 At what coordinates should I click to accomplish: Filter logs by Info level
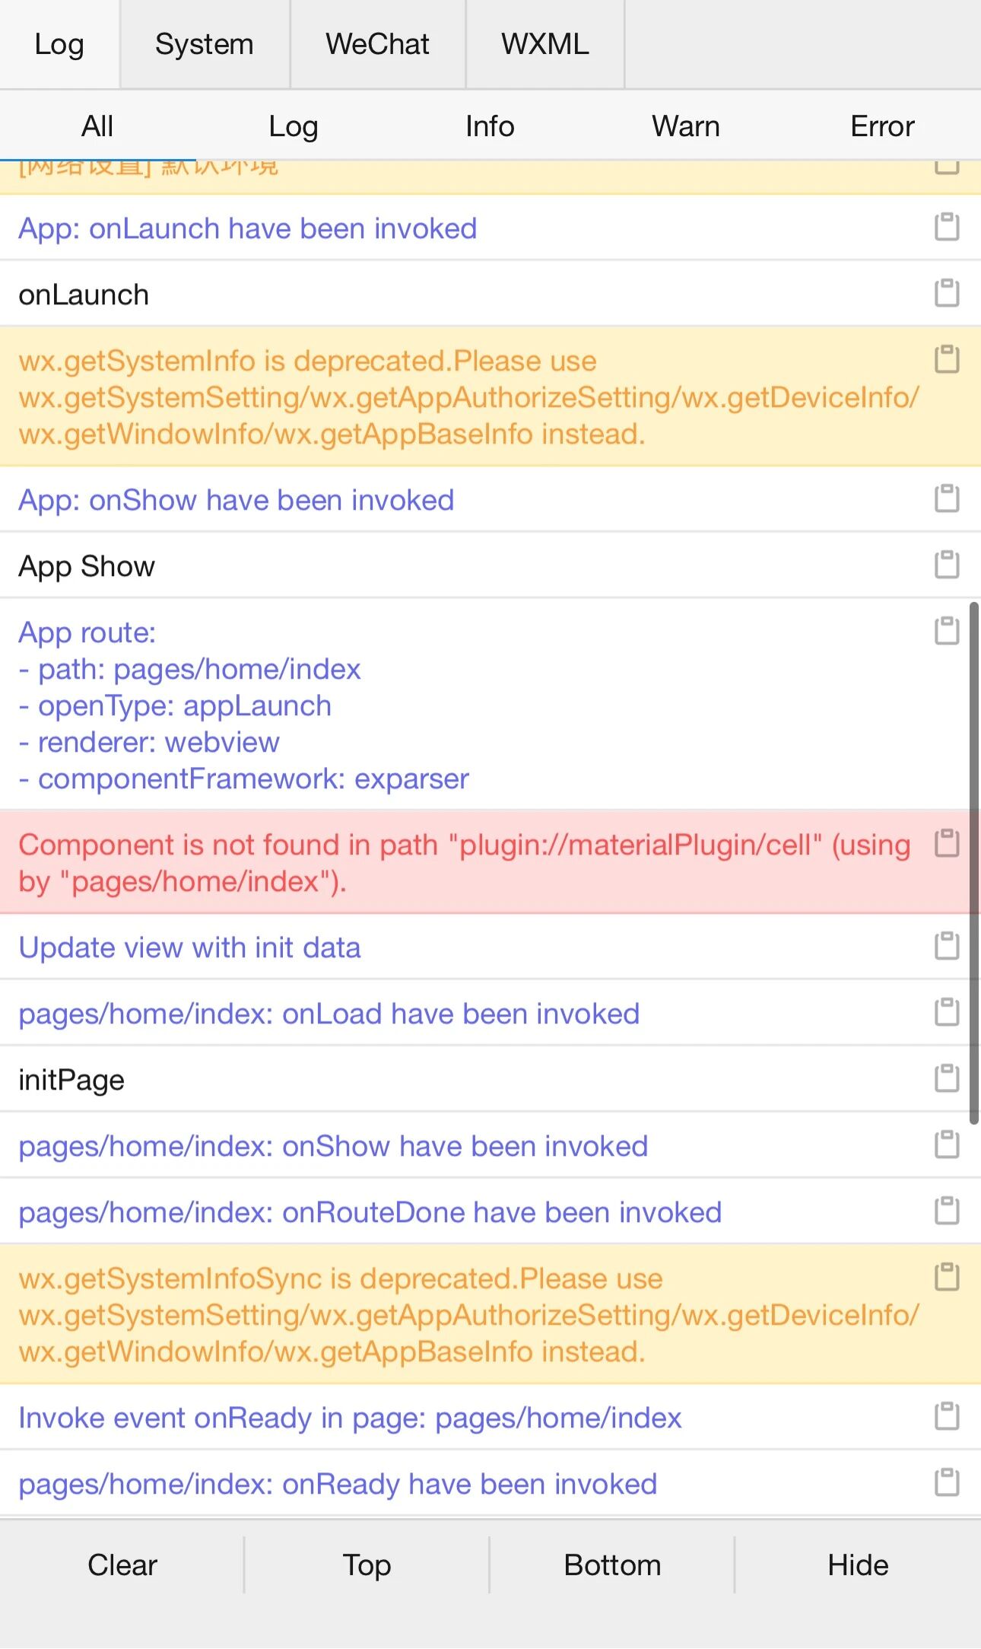click(x=490, y=126)
